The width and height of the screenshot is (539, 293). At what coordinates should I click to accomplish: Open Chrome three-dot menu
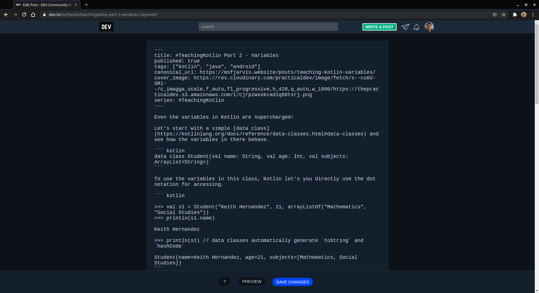tap(533, 15)
